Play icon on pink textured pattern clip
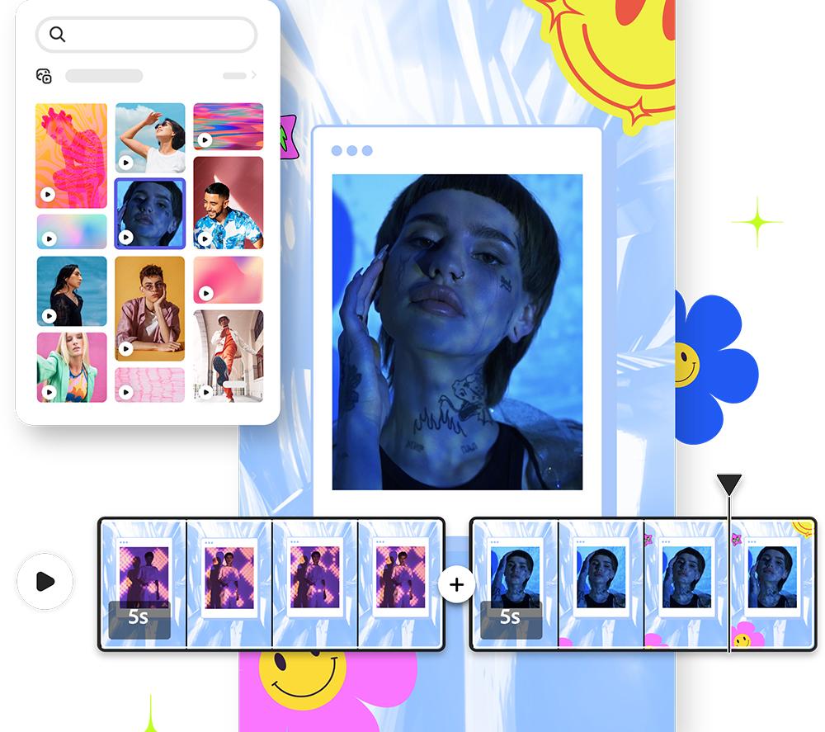 tap(125, 392)
